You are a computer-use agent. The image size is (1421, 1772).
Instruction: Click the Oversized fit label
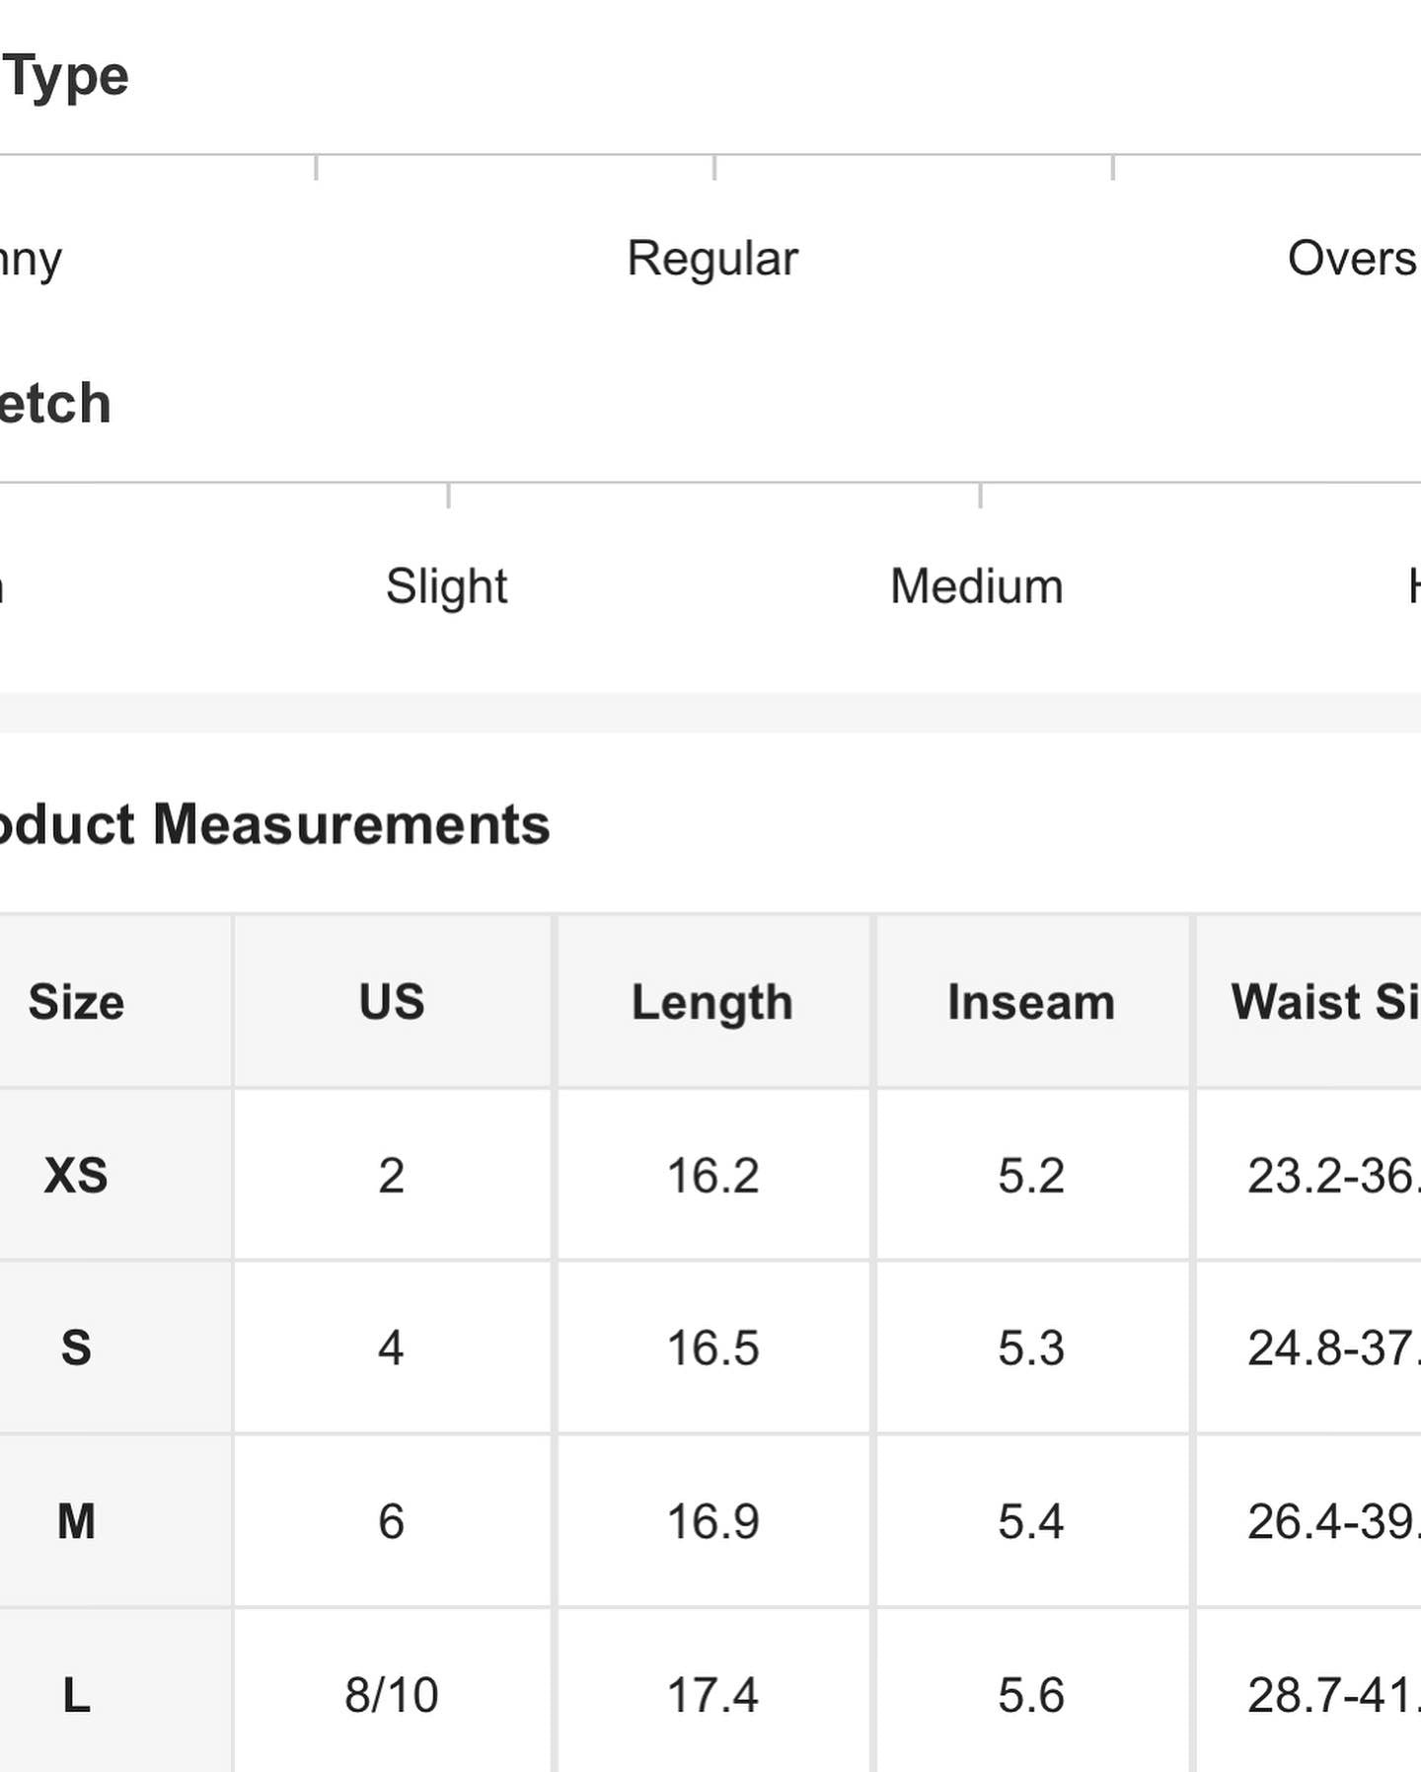(x=1352, y=259)
